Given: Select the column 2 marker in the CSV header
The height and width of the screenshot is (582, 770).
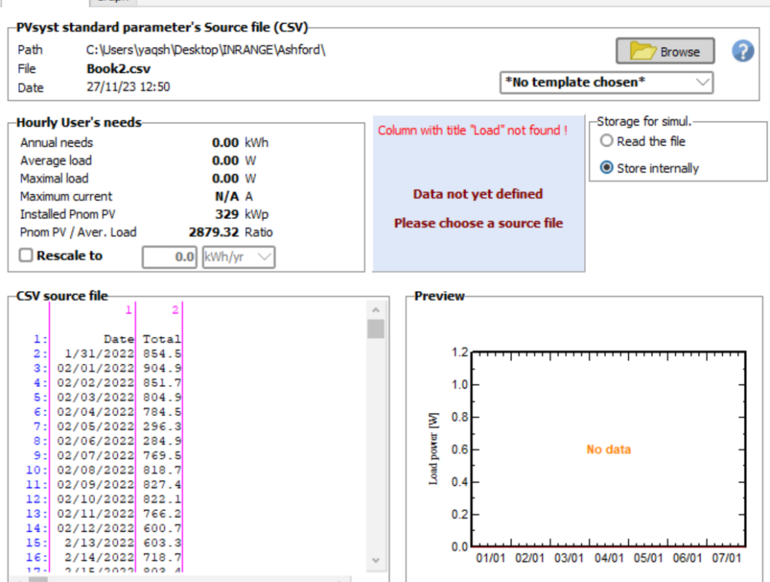Looking at the screenshot, I should pyautogui.click(x=176, y=309).
